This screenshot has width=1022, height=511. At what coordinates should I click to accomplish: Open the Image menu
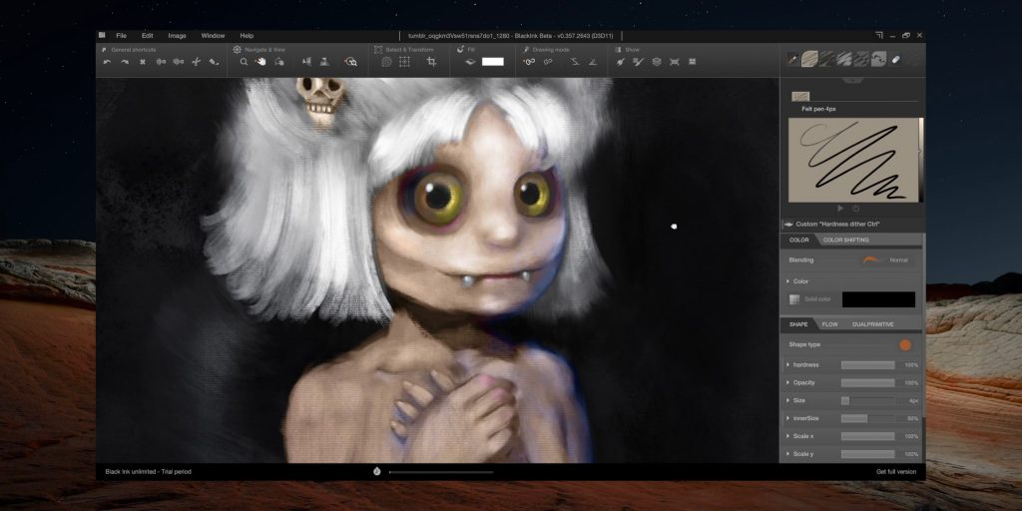point(177,36)
